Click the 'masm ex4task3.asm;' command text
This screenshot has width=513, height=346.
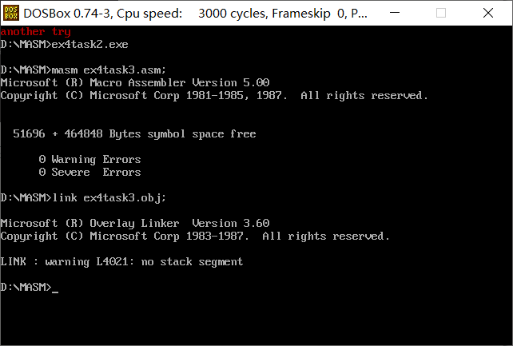[x=109, y=70]
